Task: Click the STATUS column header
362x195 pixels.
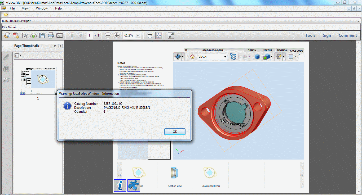Action: (x=268, y=51)
